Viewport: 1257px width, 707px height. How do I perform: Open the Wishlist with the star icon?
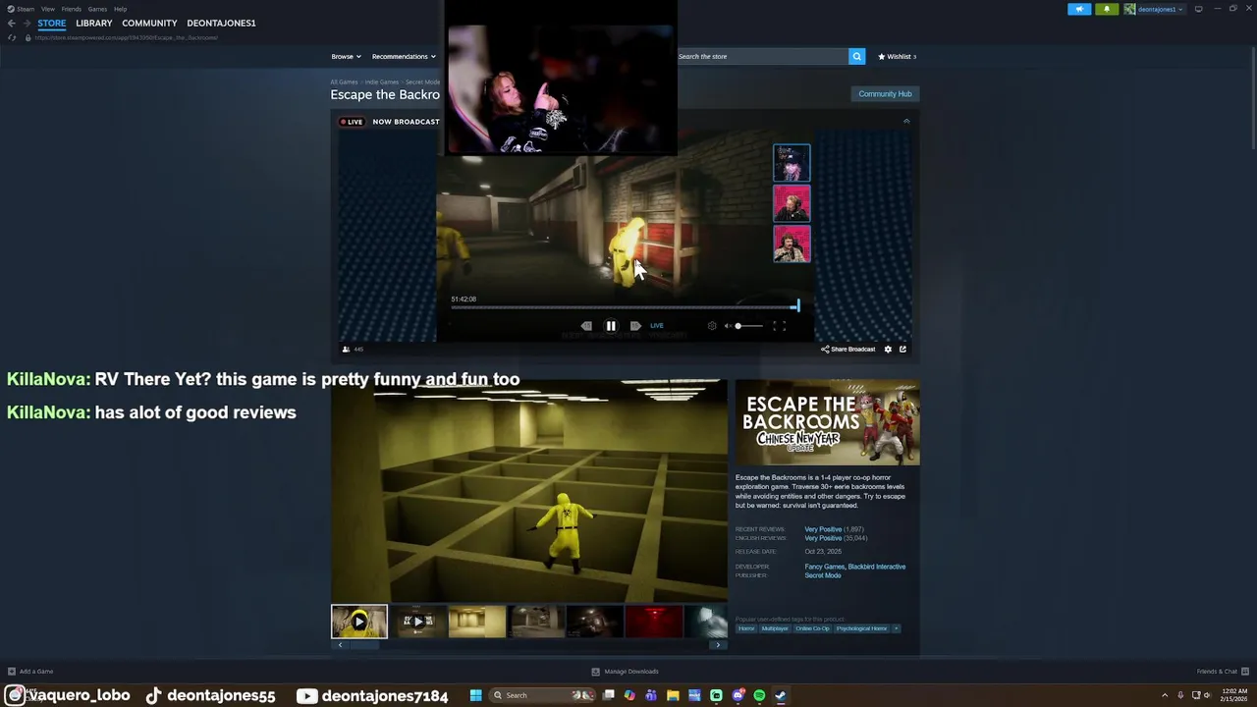897,56
